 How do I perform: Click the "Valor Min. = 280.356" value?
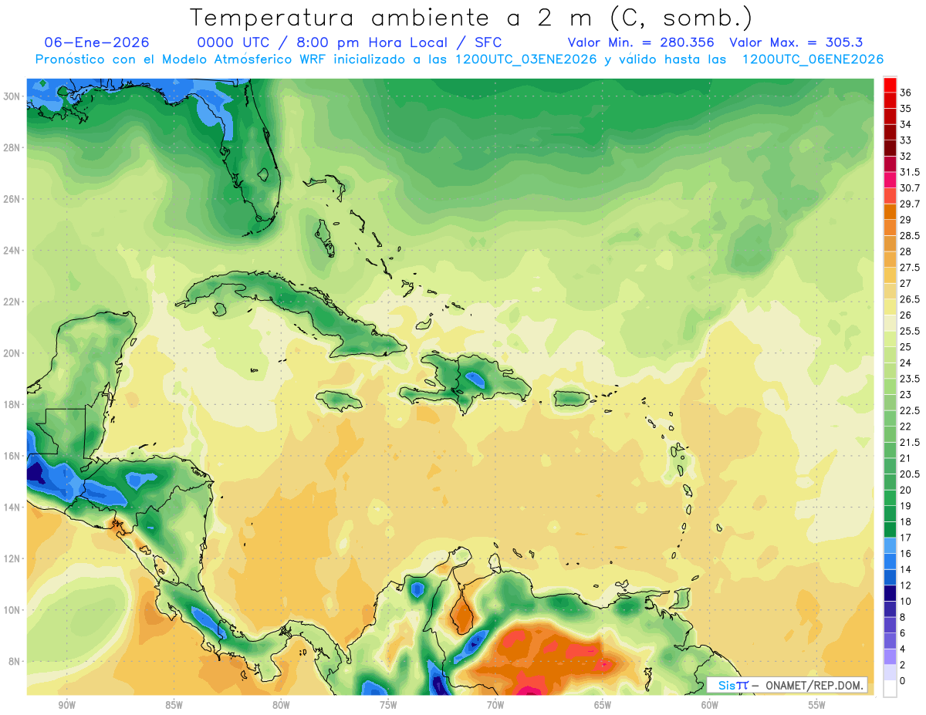(x=640, y=42)
